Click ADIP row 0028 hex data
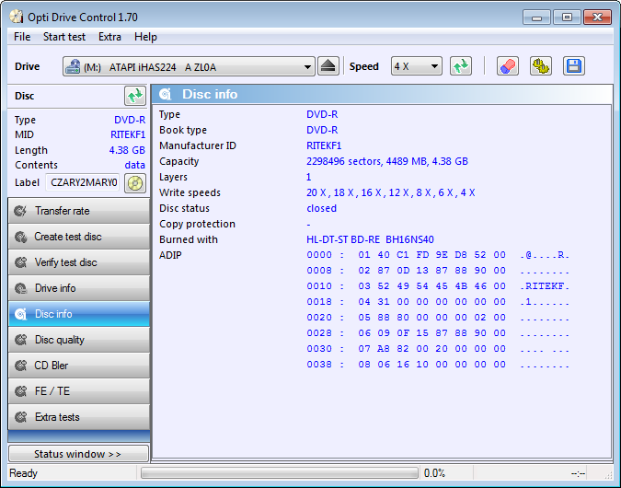Viewport: 621px width, 488px height. [x=432, y=333]
